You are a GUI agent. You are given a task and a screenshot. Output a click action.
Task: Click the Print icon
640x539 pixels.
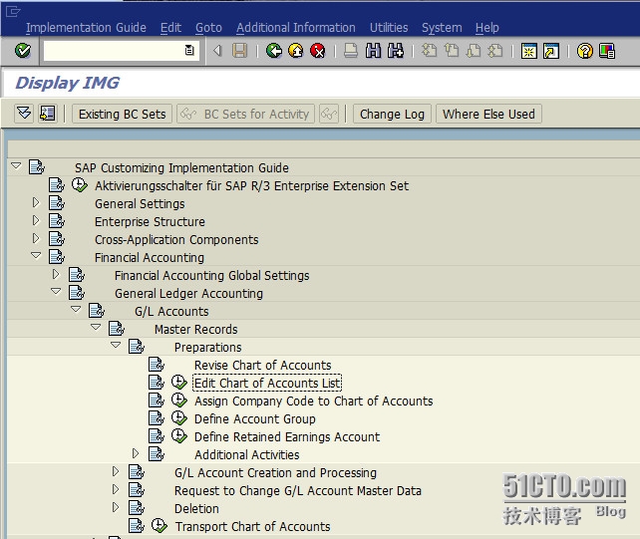pyautogui.click(x=351, y=51)
